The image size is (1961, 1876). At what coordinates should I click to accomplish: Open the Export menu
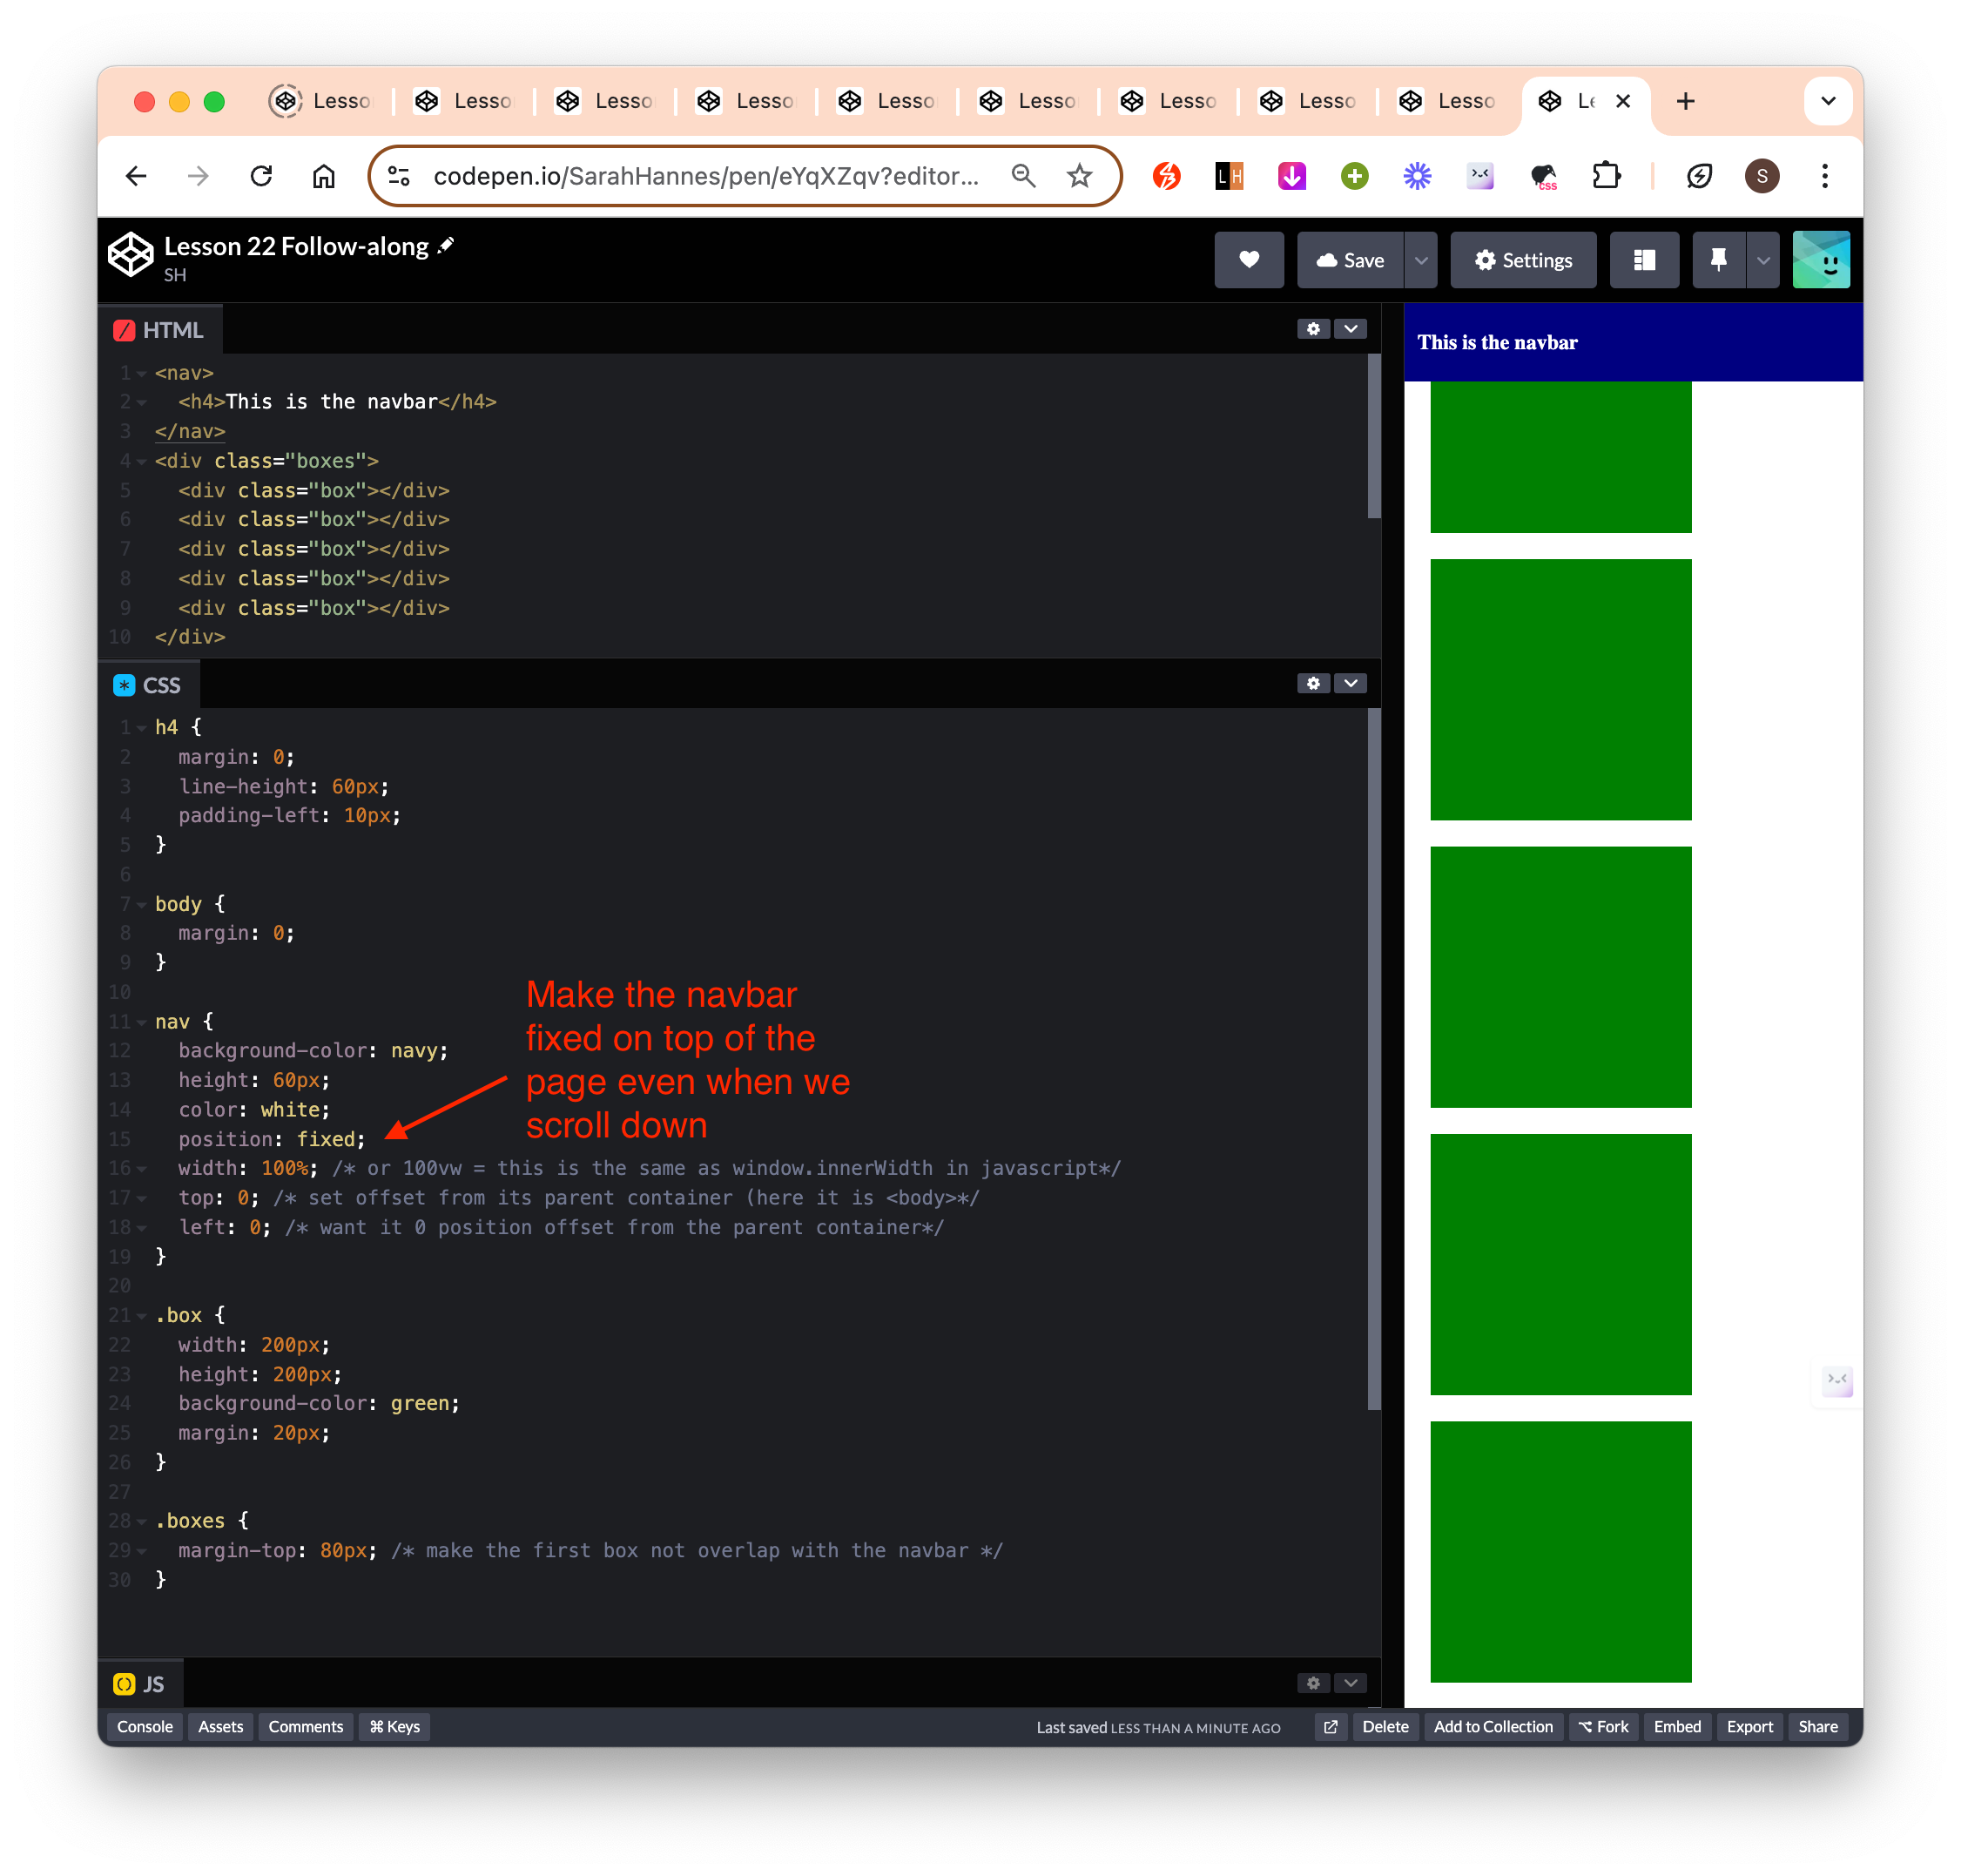pyautogui.click(x=1749, y=1727)
